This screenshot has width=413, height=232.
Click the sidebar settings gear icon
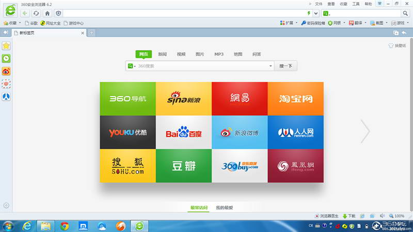click(x=6, y=205)
